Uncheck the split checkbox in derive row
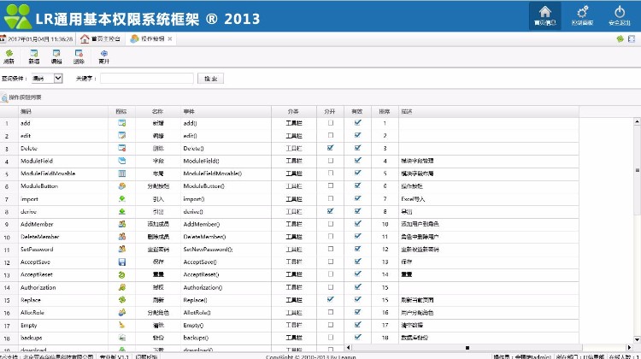The height and width of the screenshot is (359, 641). pyautogui.click(x=330, y=211)
